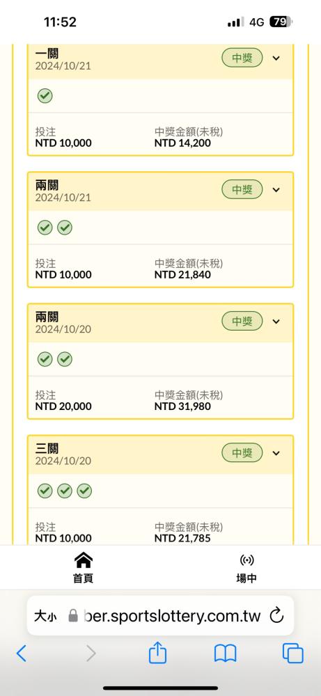Tap second checkmark in 10/21 兩關 bet
The height and width of the screenshot is (696, 321).
tap(65, 228)
